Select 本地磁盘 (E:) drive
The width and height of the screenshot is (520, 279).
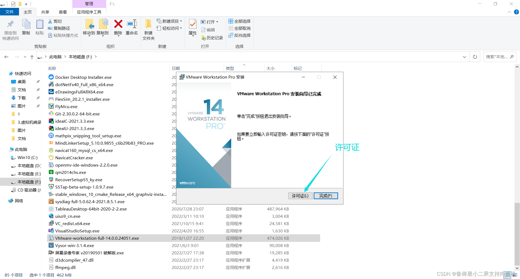click(29, 174)
